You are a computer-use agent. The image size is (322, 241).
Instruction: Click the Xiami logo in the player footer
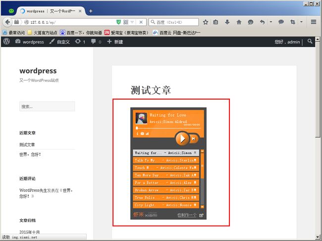[x=145, y=215]
